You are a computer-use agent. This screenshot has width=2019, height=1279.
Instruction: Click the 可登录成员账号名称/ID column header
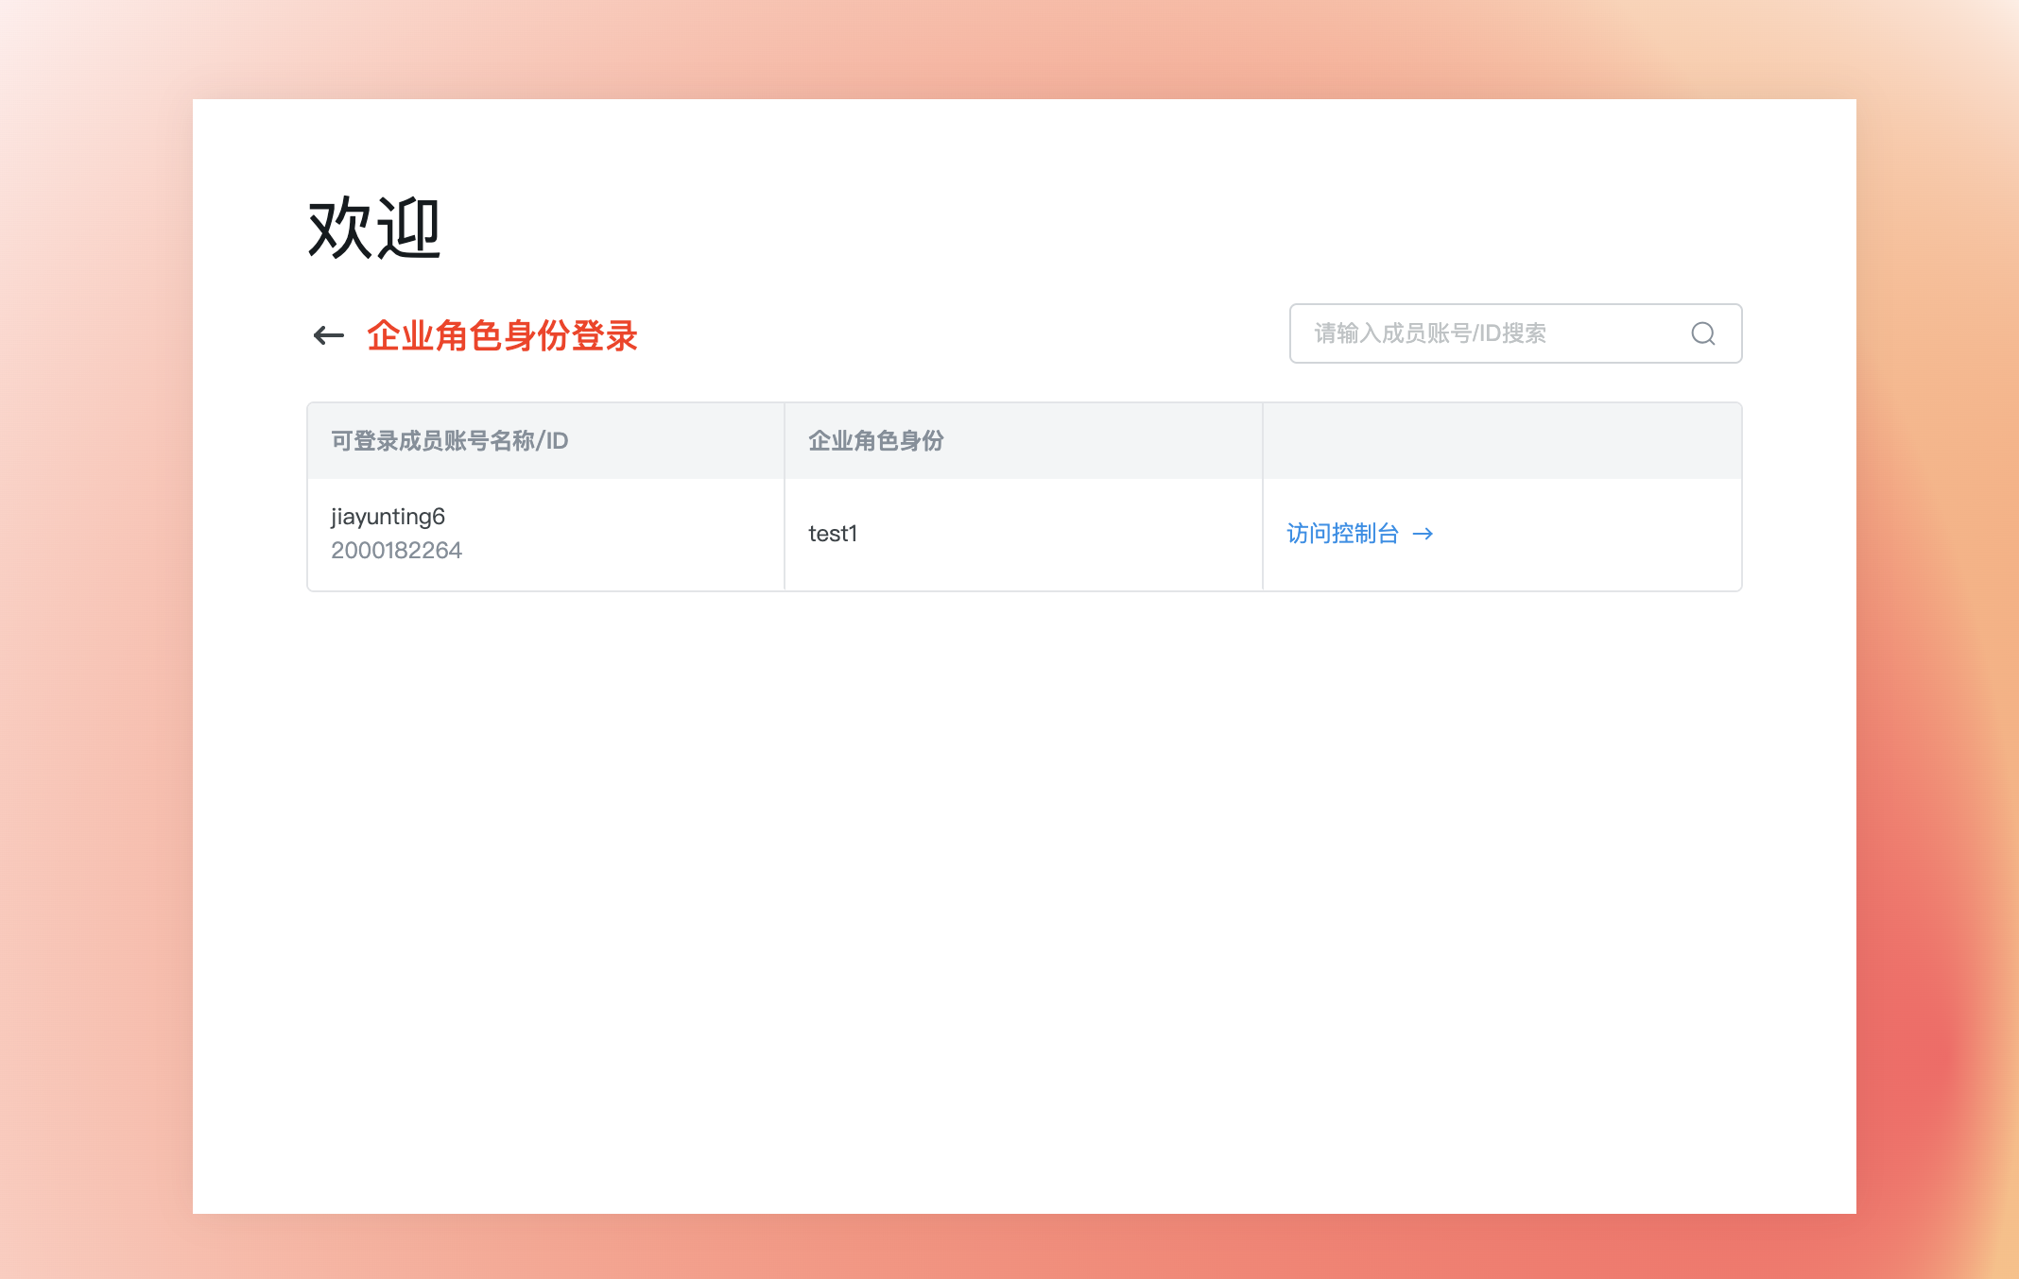tap(450, 441)
